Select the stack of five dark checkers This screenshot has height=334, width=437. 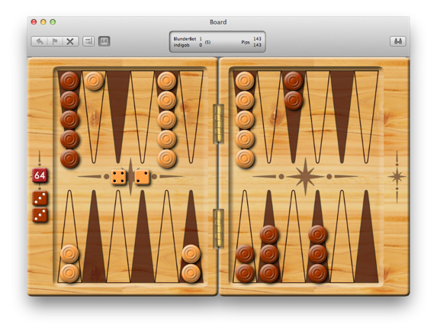tap(69, 120)
